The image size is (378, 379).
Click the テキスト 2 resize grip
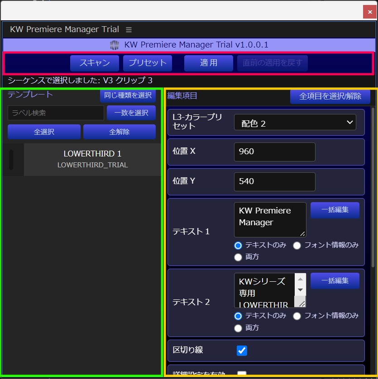[x=302, y=304]
